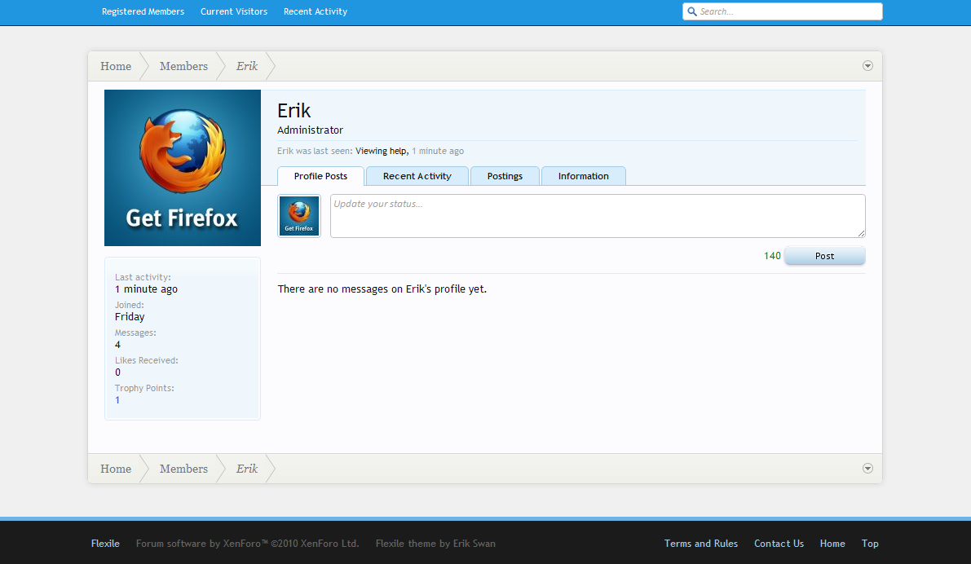Open the Information tab
The height and width of the screenshot is (564, 971).
pos(583,176)
